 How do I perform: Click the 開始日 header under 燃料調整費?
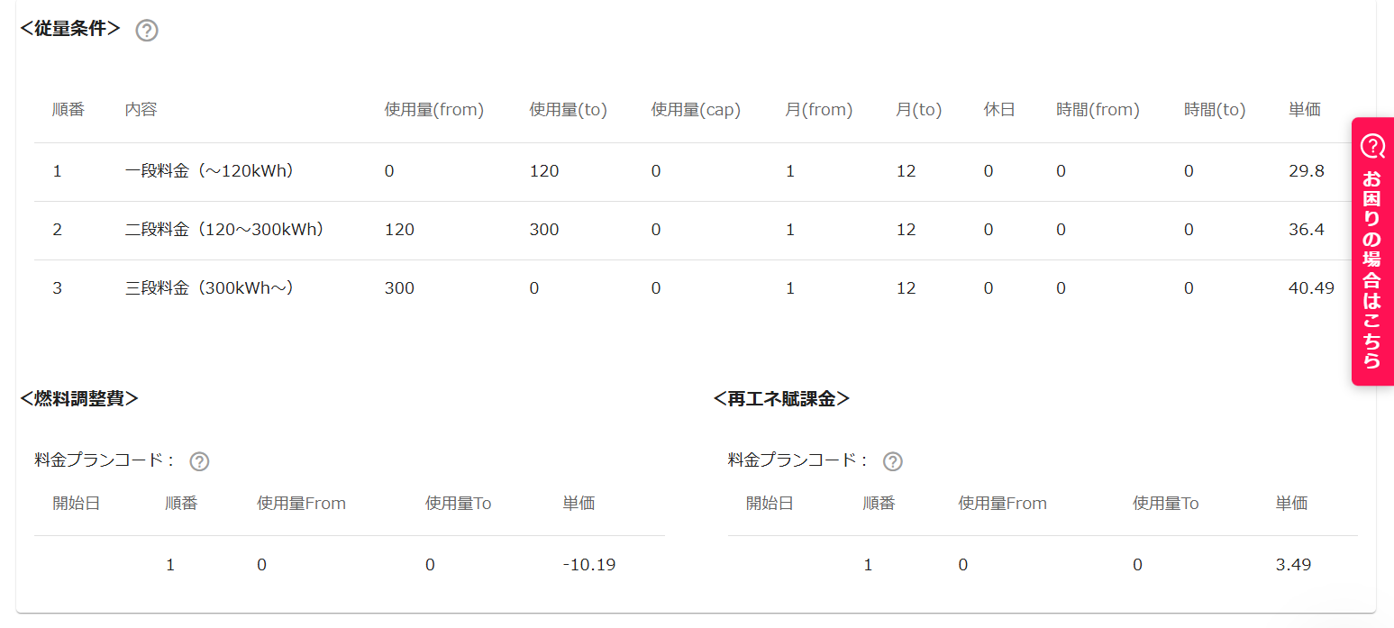(x=77, y=504)
